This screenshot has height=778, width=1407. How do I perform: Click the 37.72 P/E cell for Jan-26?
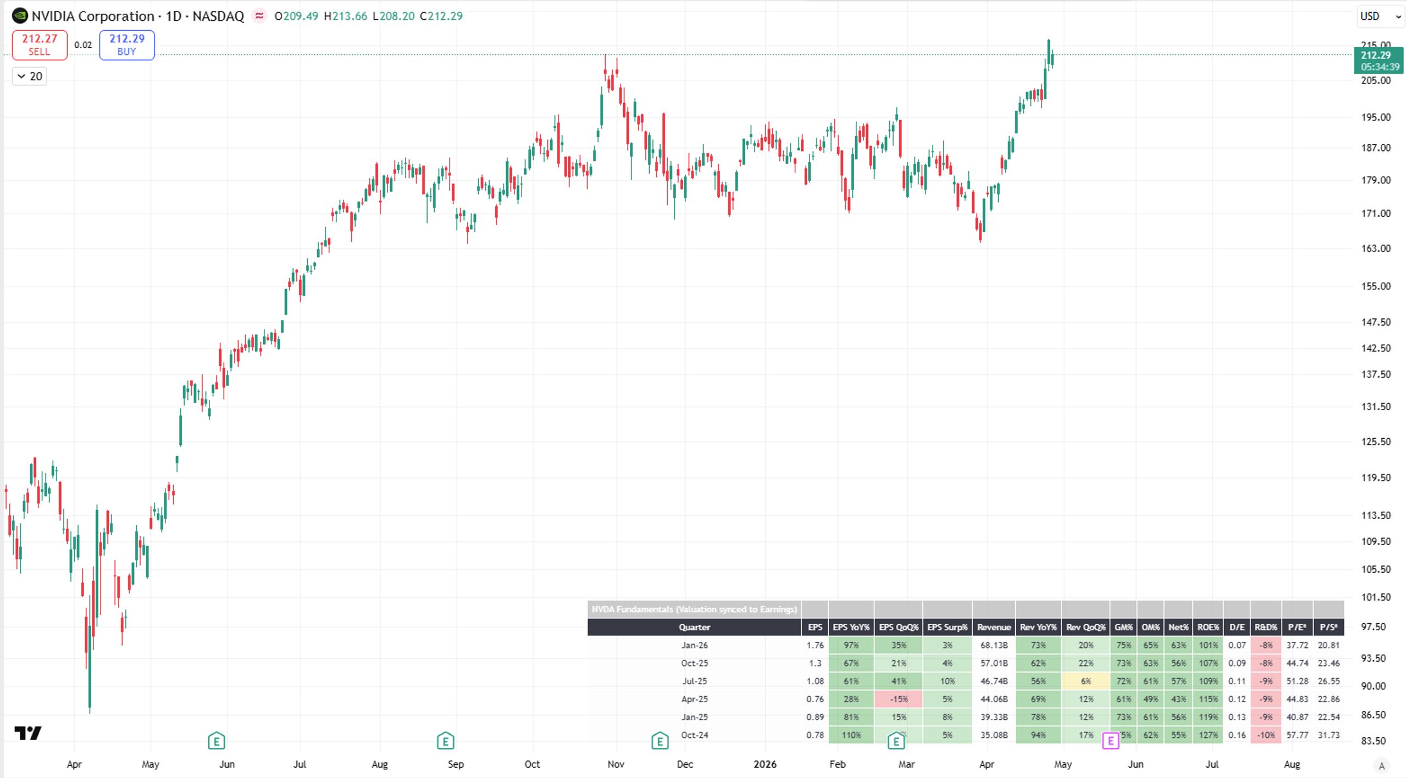pyautogui.click(x=1297, y=645)
